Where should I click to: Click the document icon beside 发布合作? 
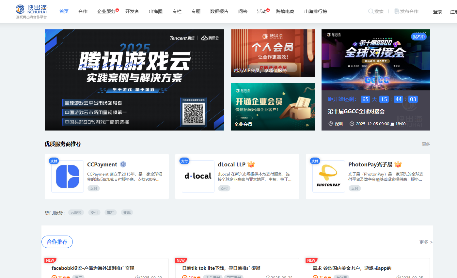pos(397,11)
